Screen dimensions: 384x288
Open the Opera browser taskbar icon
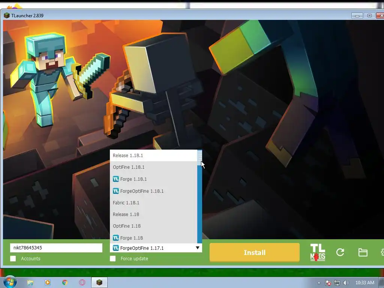(x=82, y=283)
